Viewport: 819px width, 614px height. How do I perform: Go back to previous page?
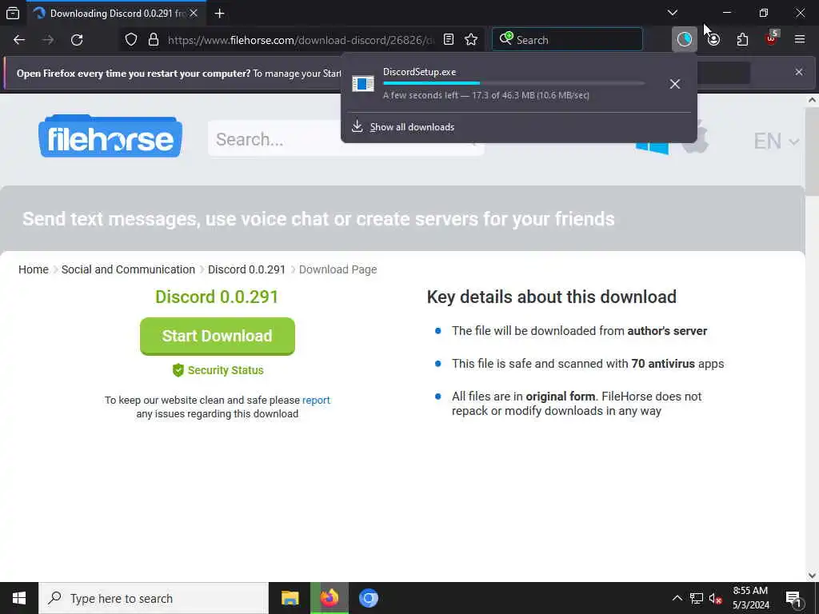click(19, 40)
